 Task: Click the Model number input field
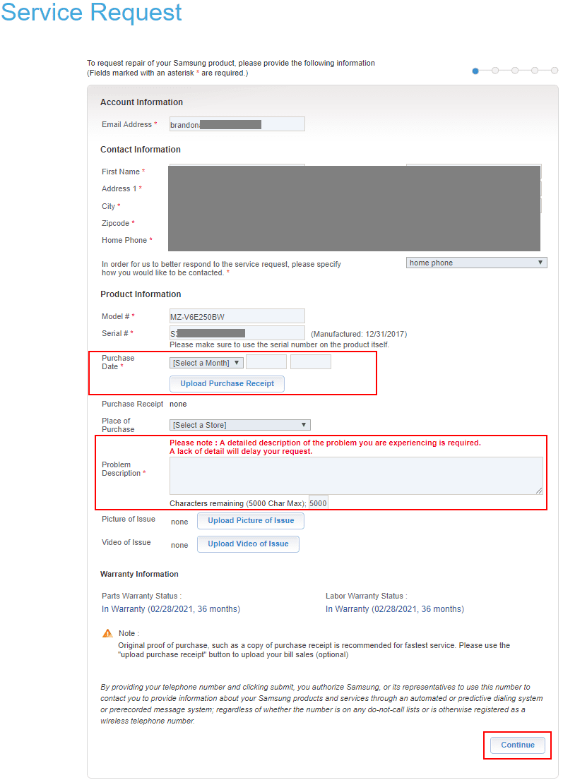coord(237,316)
